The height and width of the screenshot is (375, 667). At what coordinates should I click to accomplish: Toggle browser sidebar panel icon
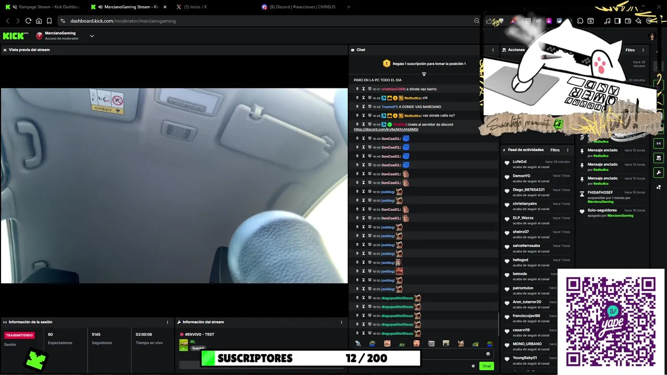coord(617,21)
